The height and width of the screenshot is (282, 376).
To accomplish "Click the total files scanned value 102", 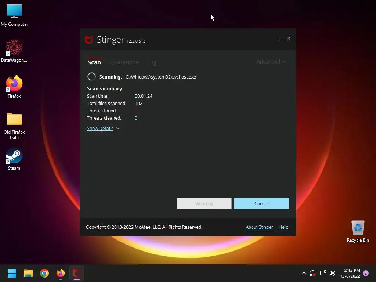I will 138,103.
